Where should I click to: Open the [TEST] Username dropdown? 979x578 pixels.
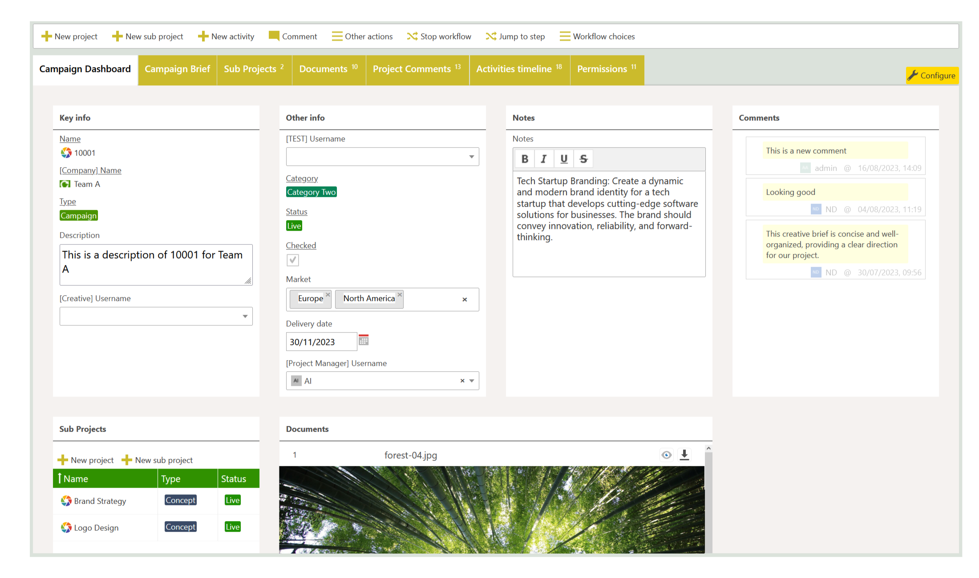coord(471,157)
